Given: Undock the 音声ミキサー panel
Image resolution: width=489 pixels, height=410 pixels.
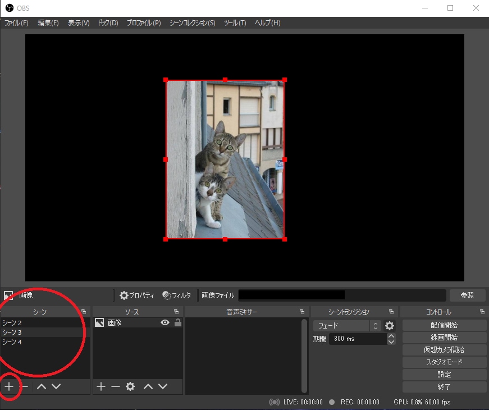Looking at the screenshot, I should 302,312.
